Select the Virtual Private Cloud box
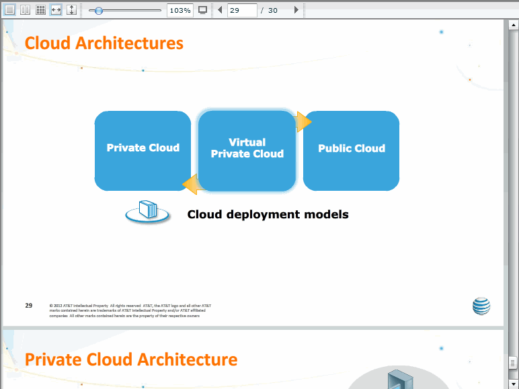The width and height of the screenshot is (519, 389). point(247,151)
